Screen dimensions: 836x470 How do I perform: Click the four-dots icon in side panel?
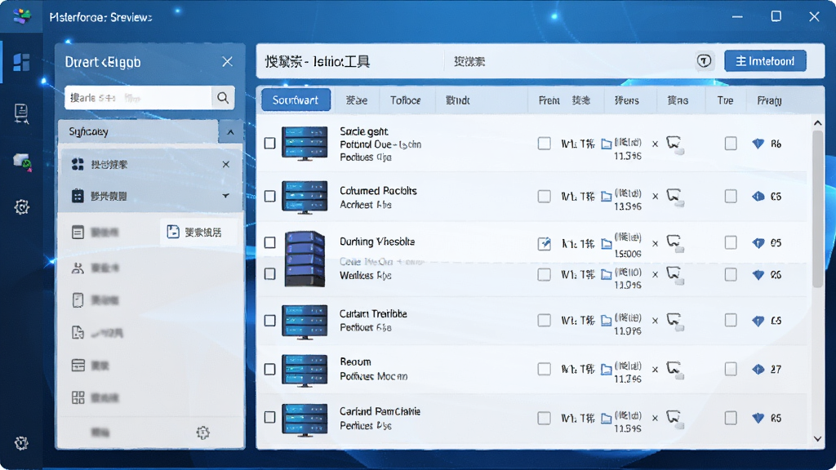[78, 164]
